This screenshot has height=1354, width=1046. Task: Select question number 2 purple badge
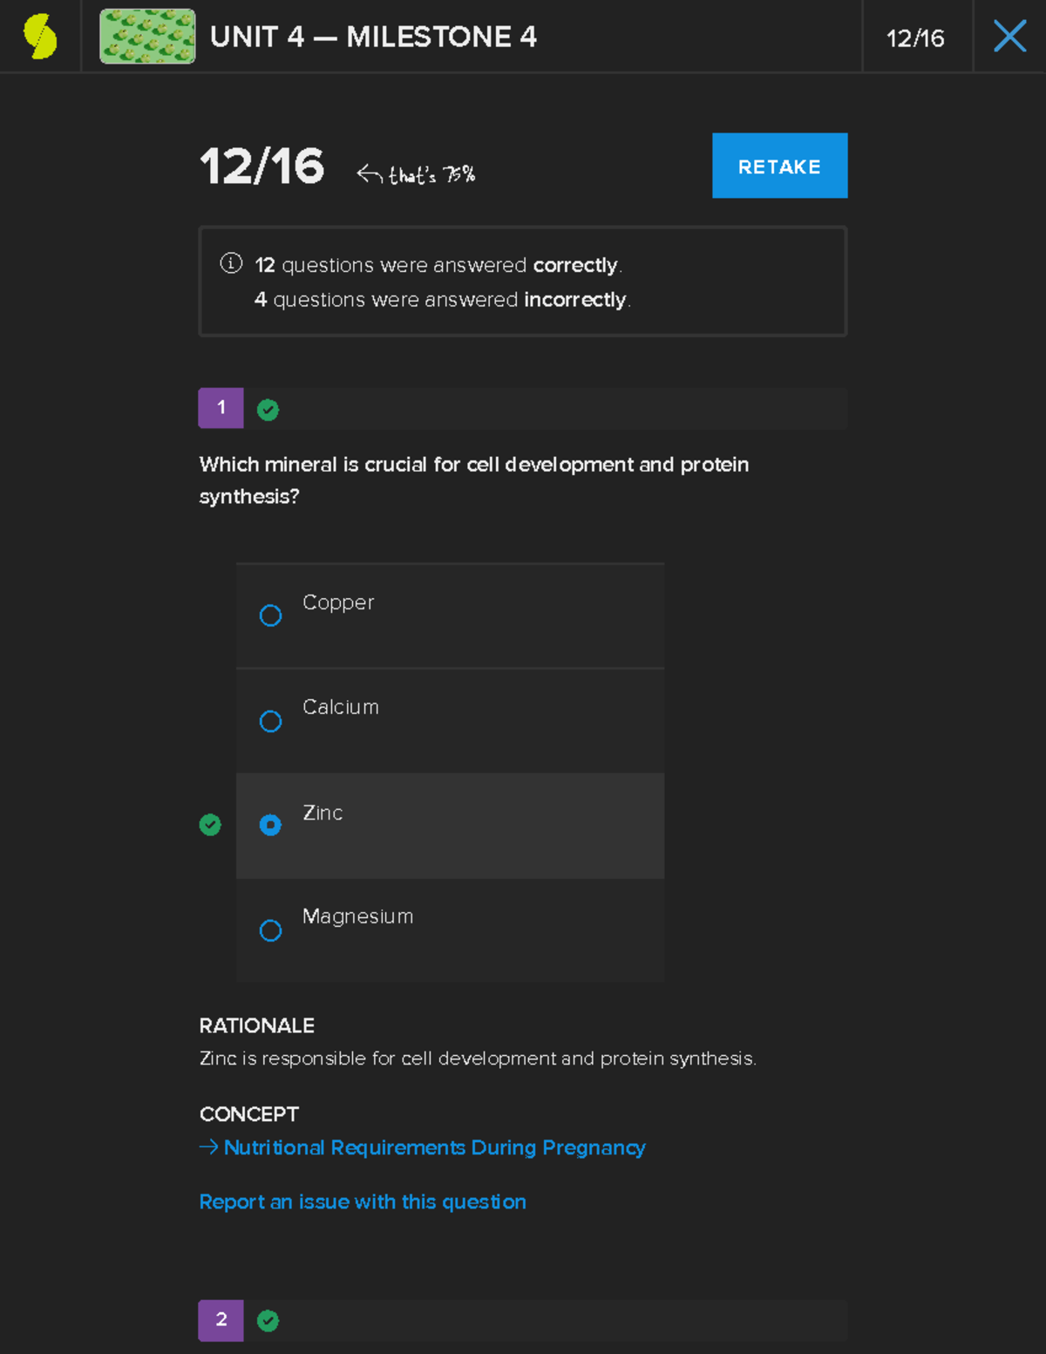tap(221, 1320)
